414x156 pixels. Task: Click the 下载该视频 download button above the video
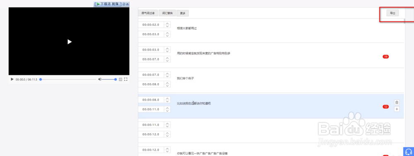108,4
